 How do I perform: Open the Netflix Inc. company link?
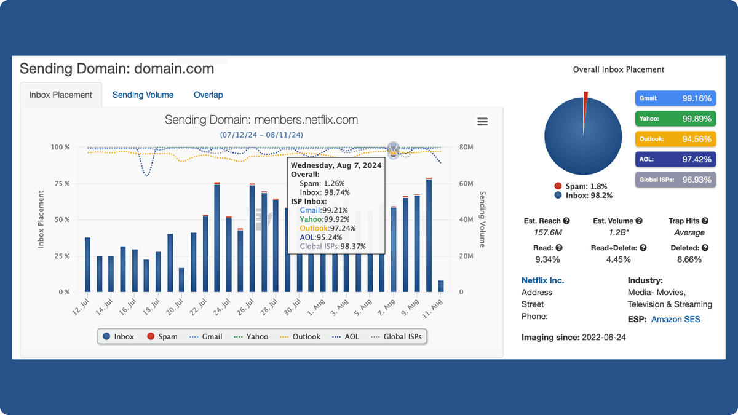(x=542, y=280)
